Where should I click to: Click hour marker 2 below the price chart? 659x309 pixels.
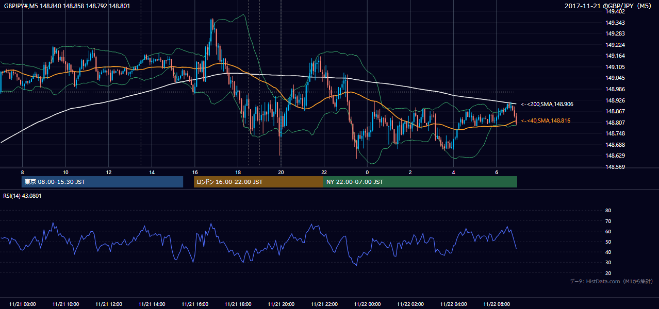coord(410,172)
